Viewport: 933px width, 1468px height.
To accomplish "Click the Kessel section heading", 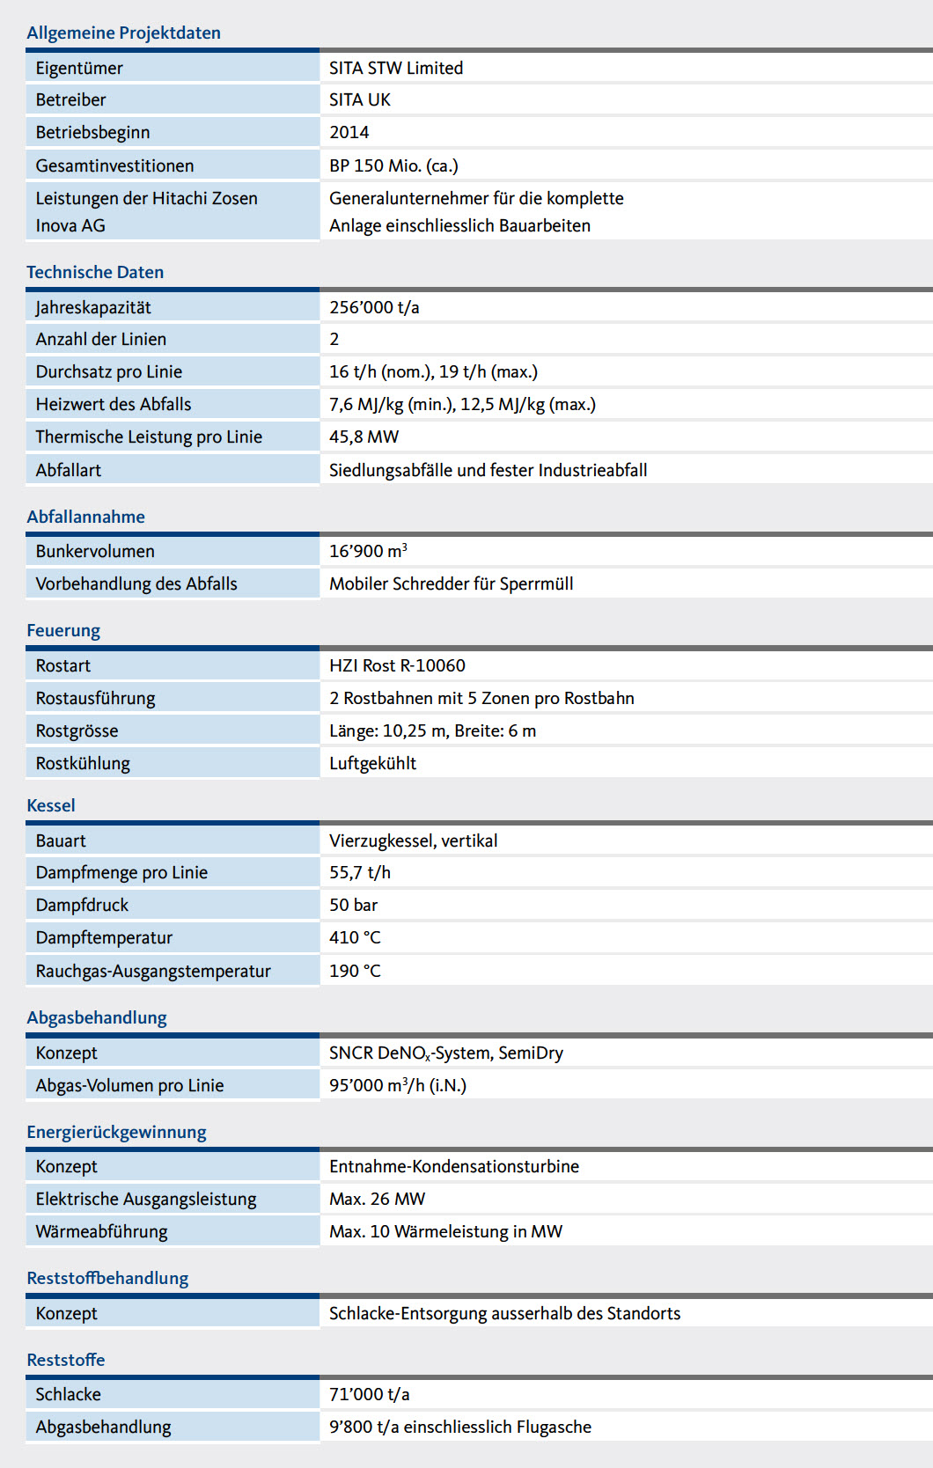I will pyautogui.click(x=51, y=805).
